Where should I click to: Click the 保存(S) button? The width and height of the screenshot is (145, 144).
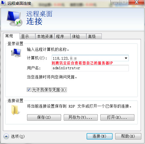(44, 117)
